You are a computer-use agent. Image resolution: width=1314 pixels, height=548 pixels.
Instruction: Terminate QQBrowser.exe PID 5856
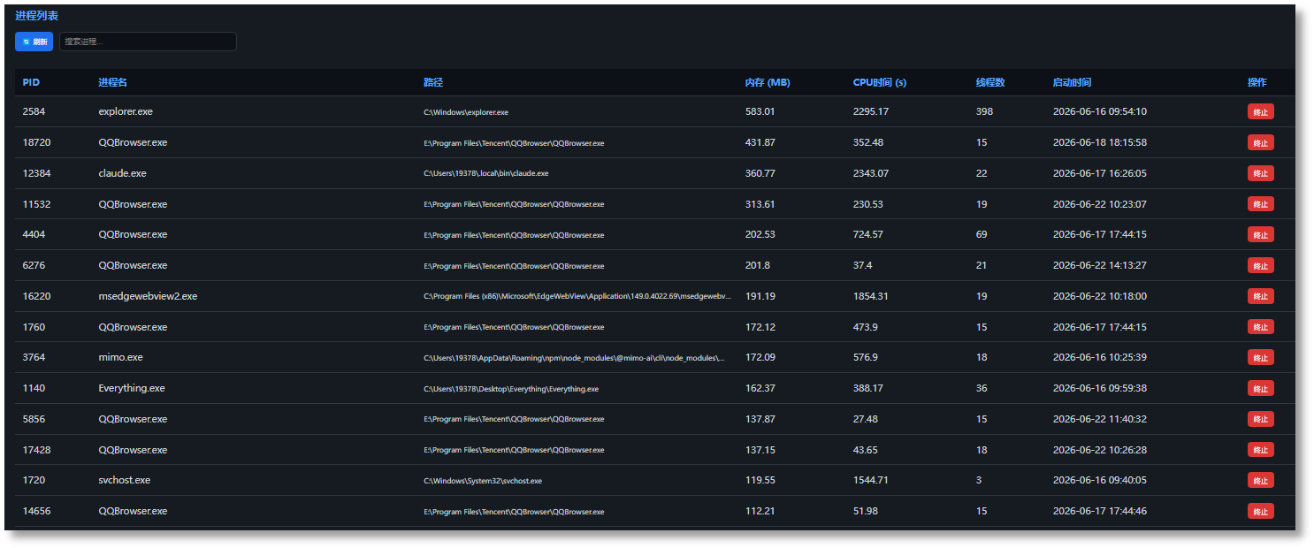click(1260, 419)
